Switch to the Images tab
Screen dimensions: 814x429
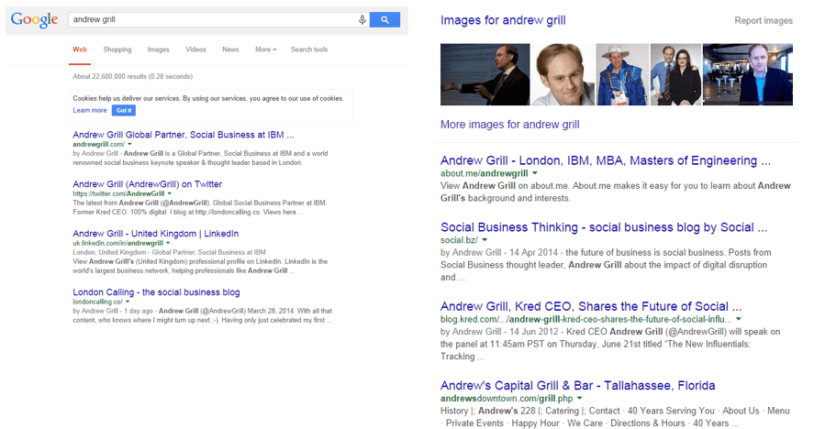click(158, 49)
